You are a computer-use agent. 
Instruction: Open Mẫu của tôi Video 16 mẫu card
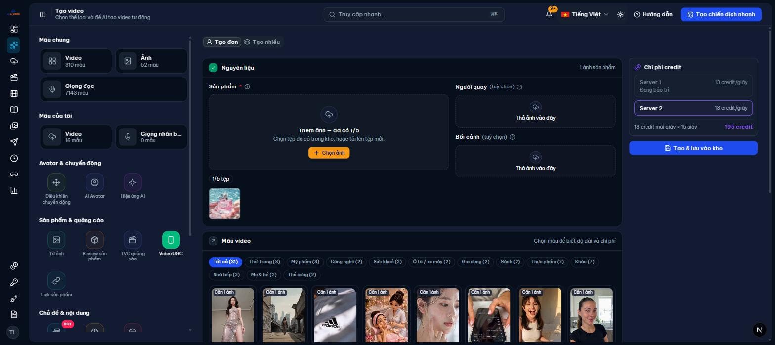pyautogui.click(x=76, y=137)
